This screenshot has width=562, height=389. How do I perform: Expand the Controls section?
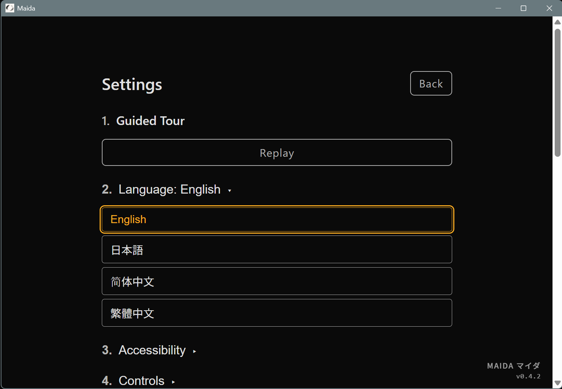141,381
